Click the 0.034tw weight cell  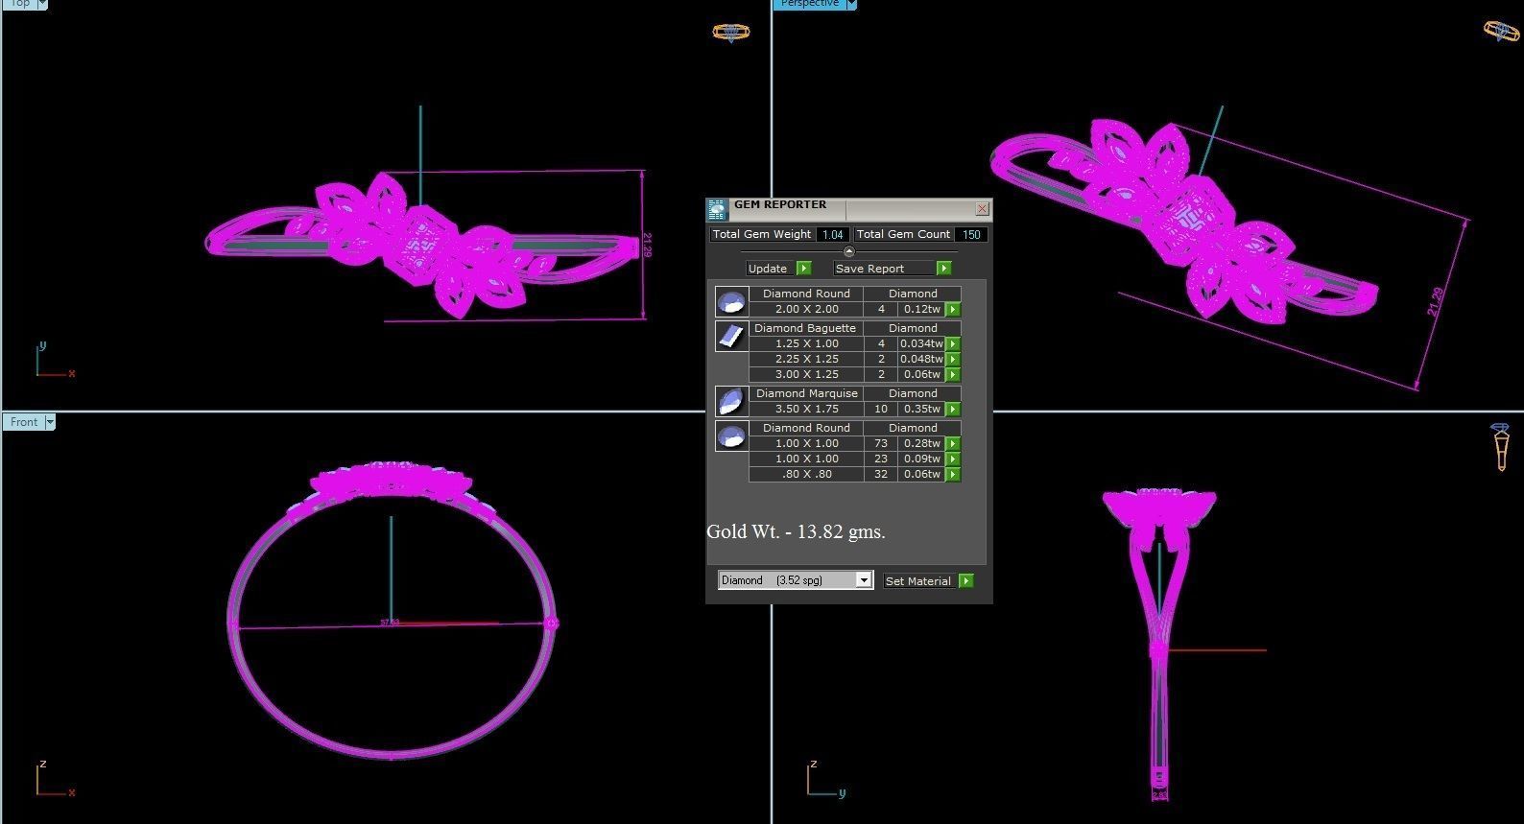[x=921, y=343]
